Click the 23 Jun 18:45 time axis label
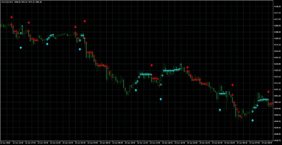 180,143
